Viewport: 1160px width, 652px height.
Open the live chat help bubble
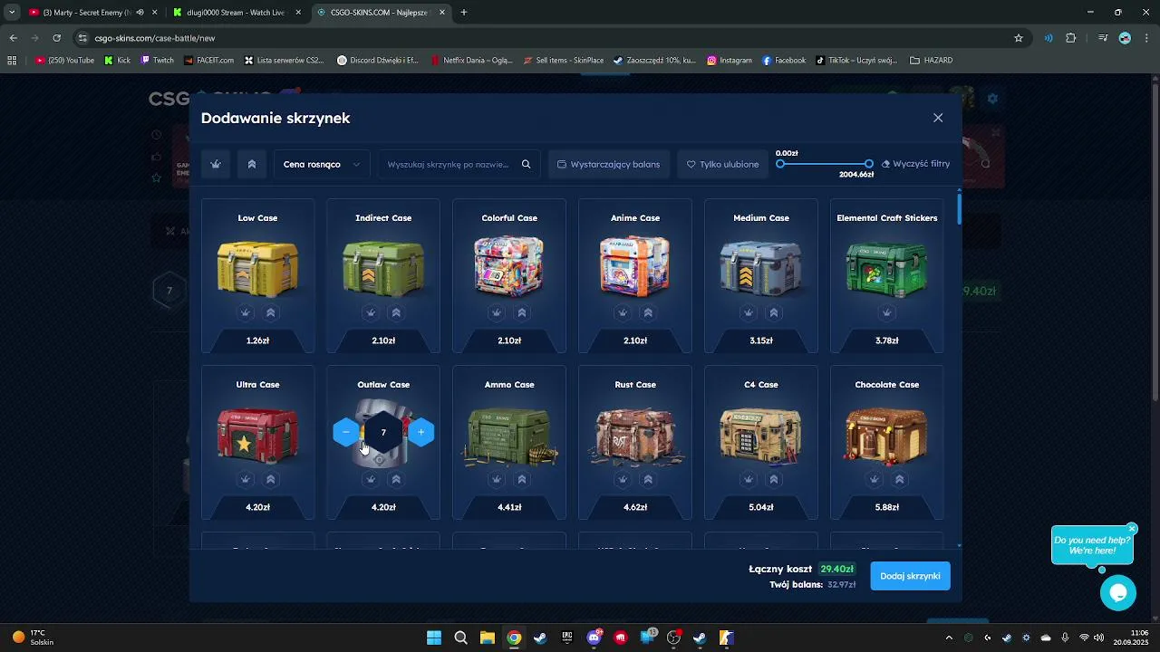1117,593
